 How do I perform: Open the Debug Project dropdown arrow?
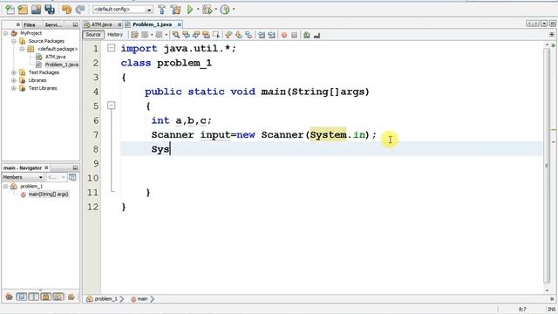(x=216, y=10)
